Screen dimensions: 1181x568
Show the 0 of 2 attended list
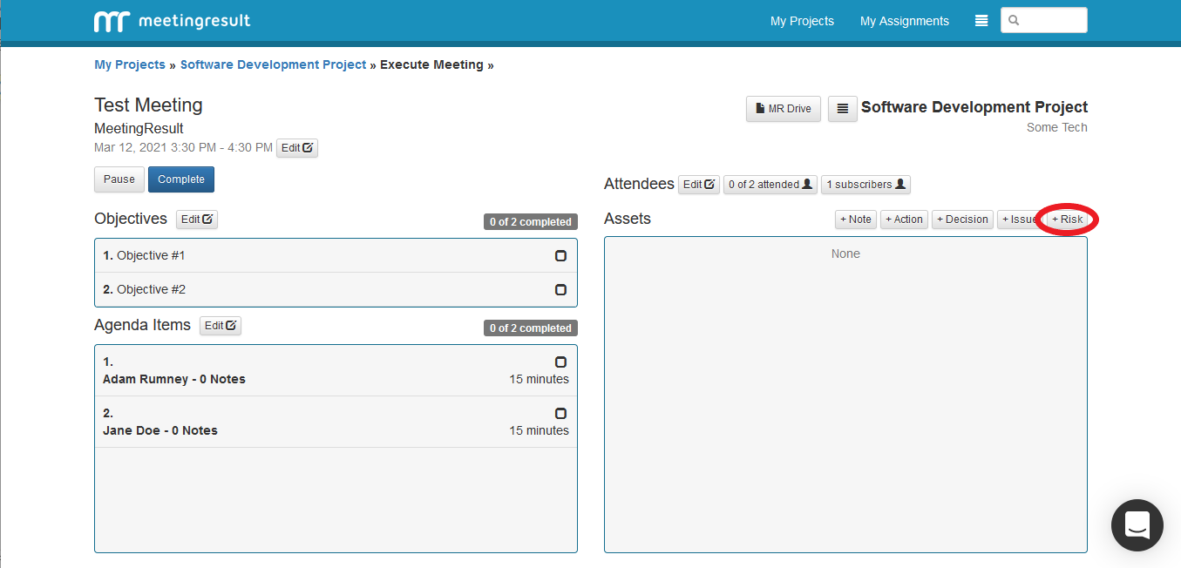[x=770, y=185]
